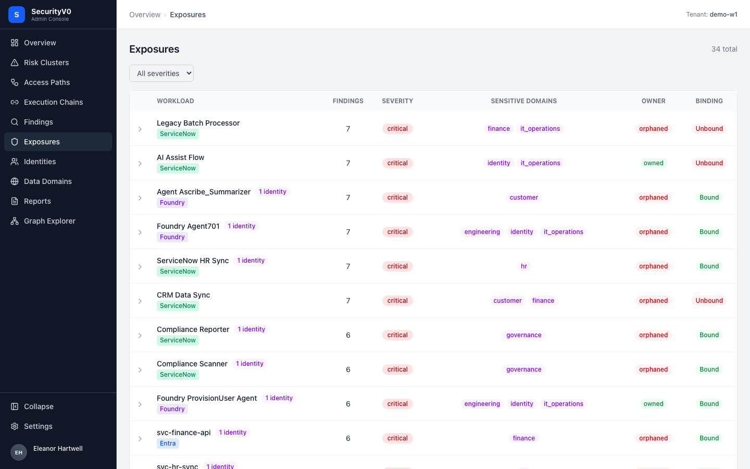
Task: Click the owned tag for AI Assist Flow
Action: 654,163
